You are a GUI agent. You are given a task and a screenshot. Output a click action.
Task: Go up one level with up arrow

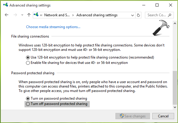point(29,15)
